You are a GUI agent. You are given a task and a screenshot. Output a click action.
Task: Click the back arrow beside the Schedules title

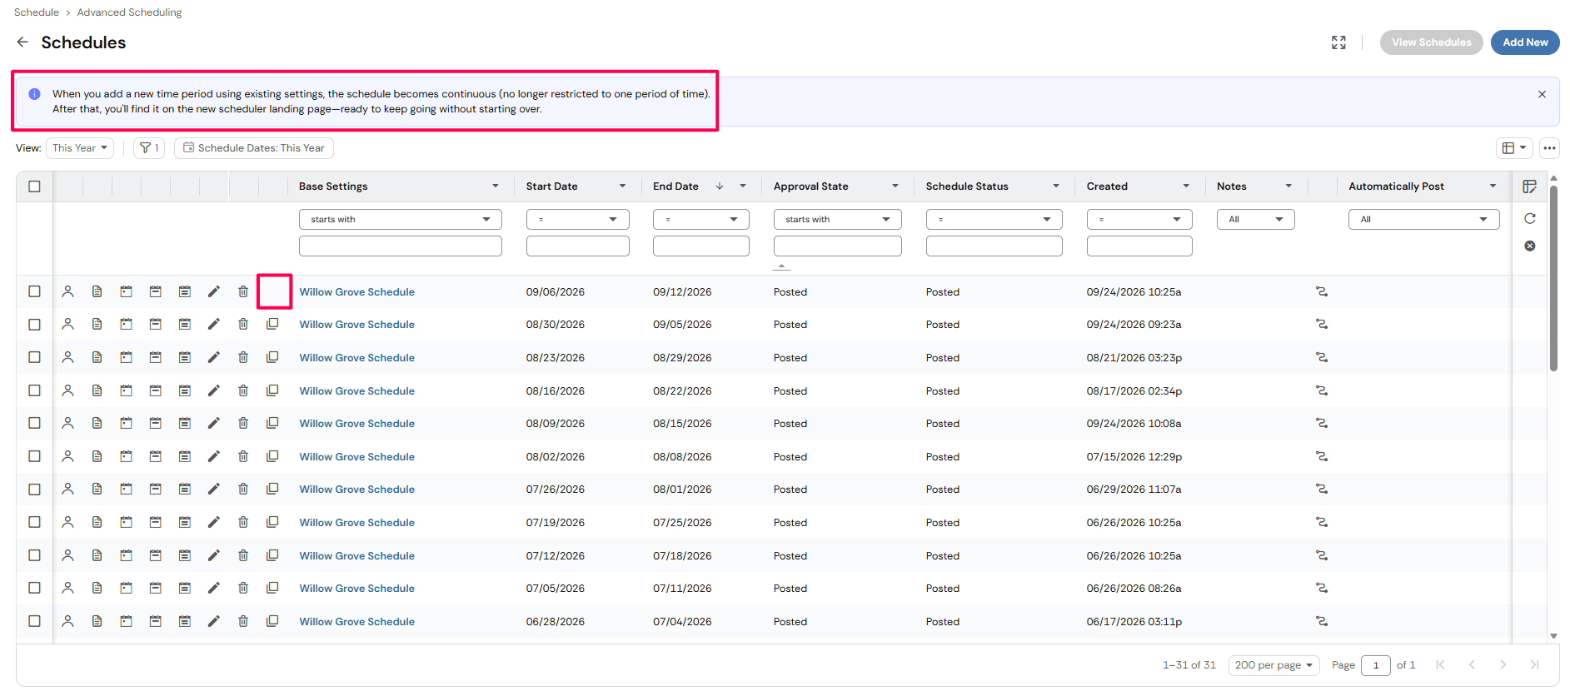tap(22, 42)
